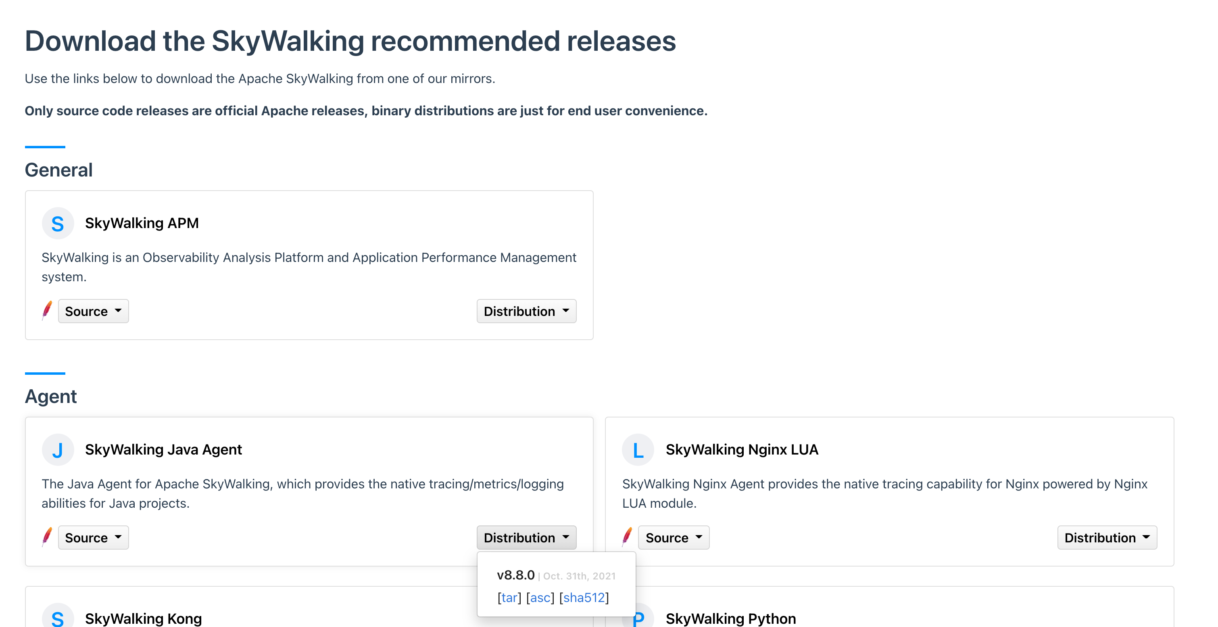Image resolution: width=1218 pixels, height=627 pixels.
Task: Click the SkyWalking APM 'S' avatar icon
Action: tap(58, 223)
